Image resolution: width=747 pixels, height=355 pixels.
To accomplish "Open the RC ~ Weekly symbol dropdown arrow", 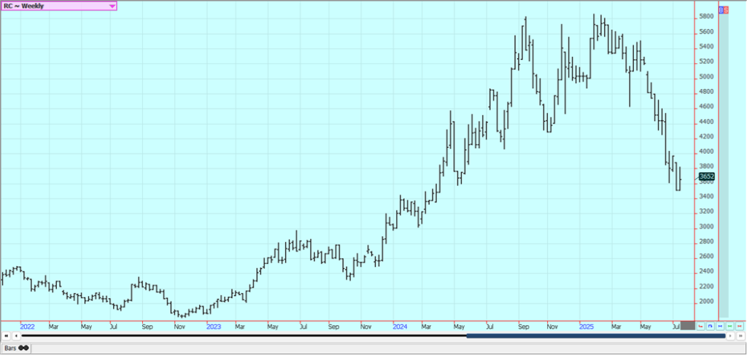I will (x=112, y=6).
